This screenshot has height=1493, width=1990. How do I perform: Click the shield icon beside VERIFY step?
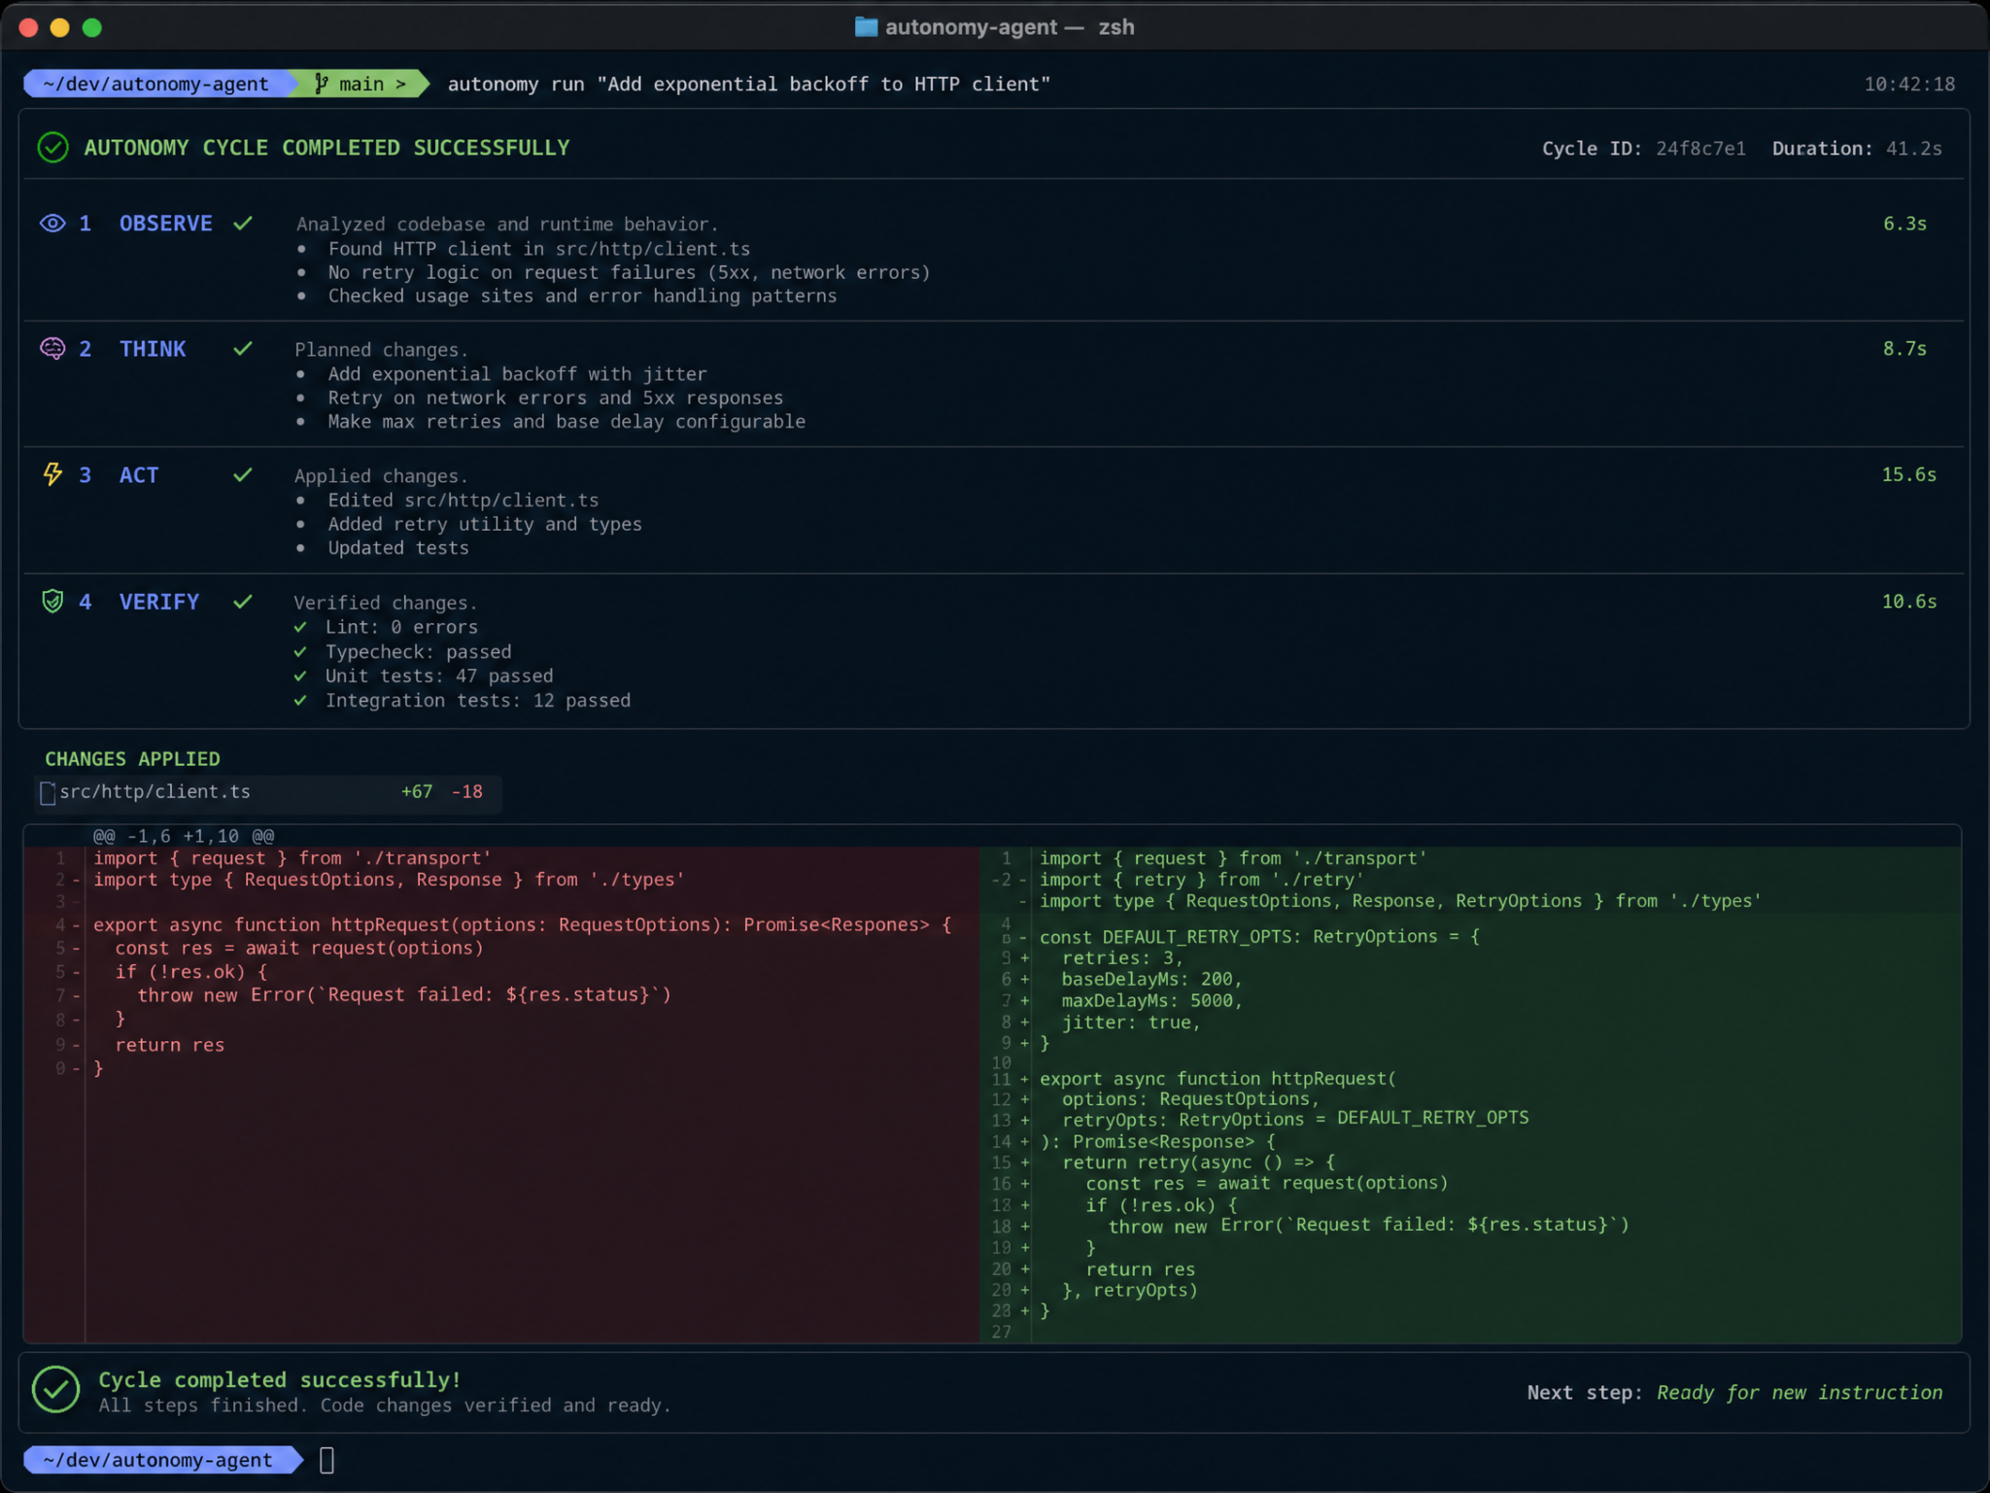(x=52, y=602)
